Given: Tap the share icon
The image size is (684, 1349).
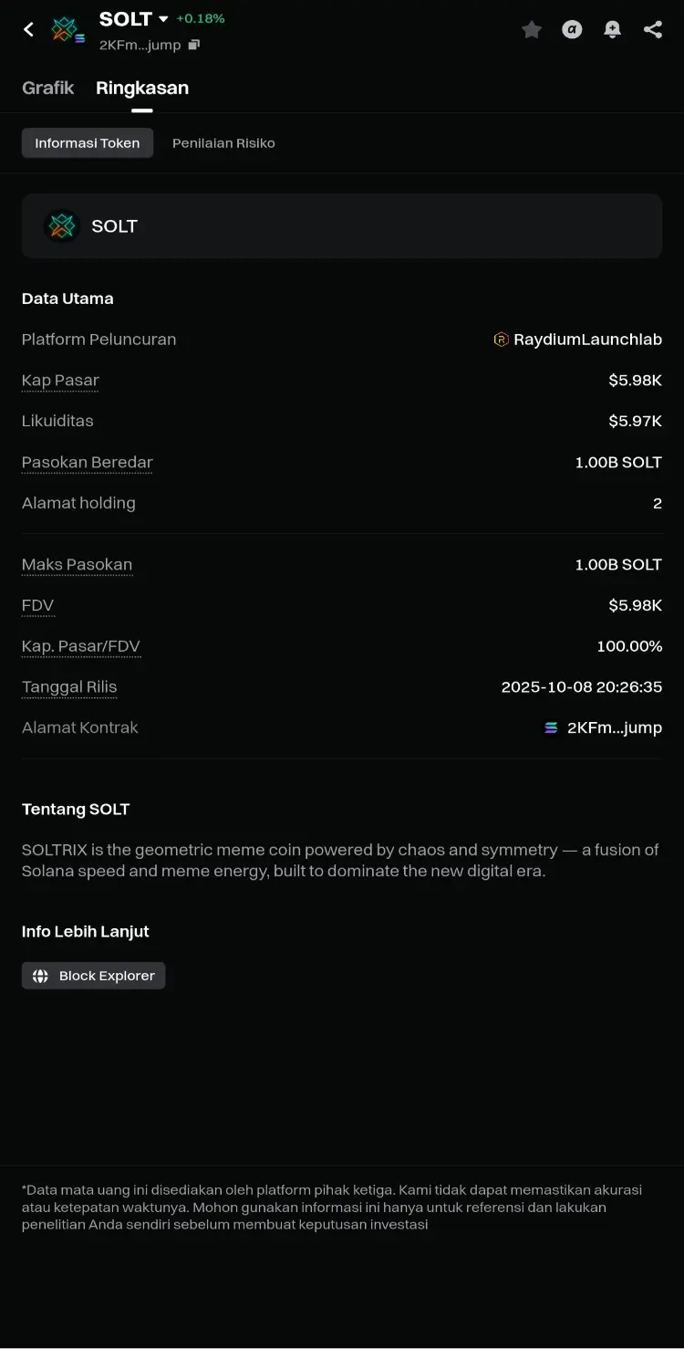Looking at the screenshot, I should click(653, 30).
